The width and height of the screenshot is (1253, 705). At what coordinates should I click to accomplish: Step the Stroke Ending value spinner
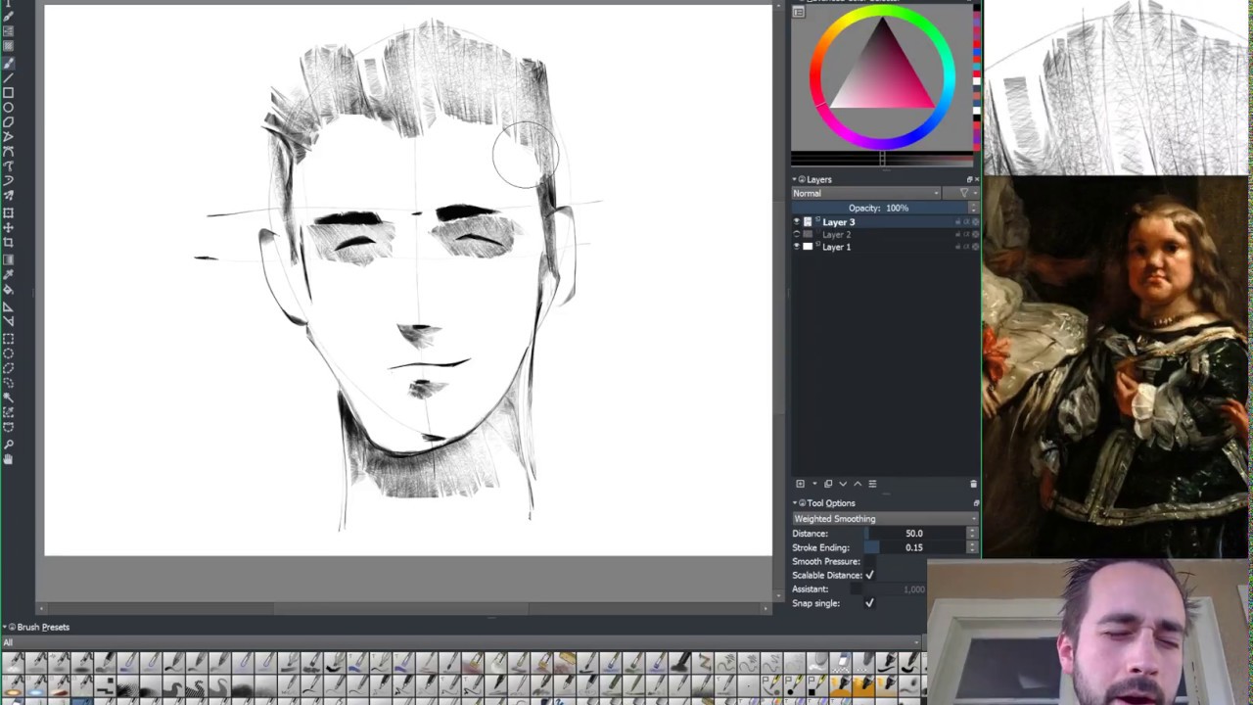tap(972, 547)
